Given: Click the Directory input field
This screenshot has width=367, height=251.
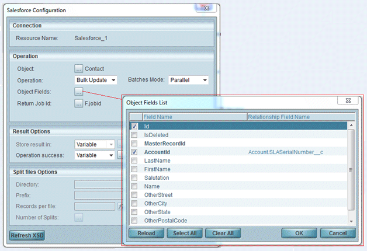Looking at the screenshot, I should 98,184.
